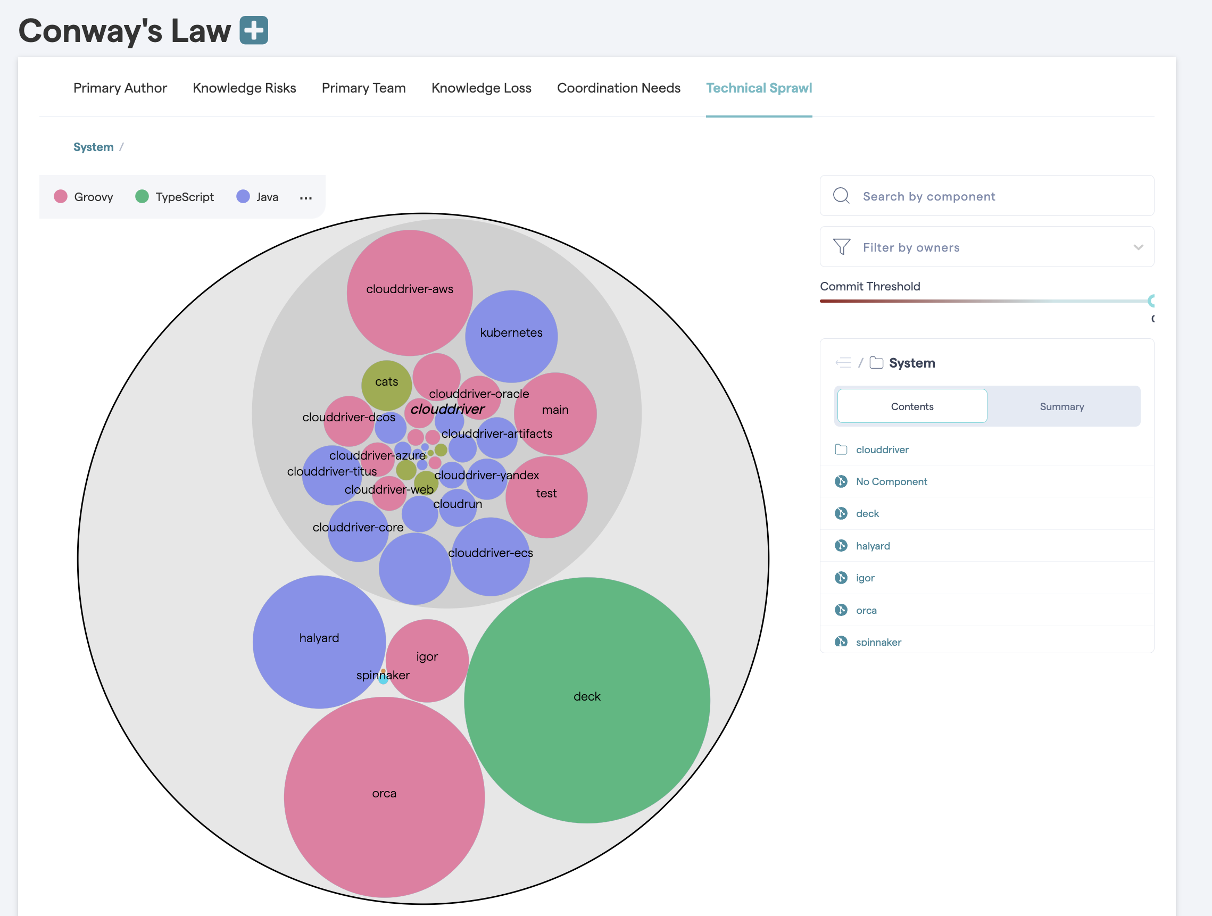The image size is (1212, 916).
Task: Click the Commit Threshold slider handle
Action: coord(1151,300)
